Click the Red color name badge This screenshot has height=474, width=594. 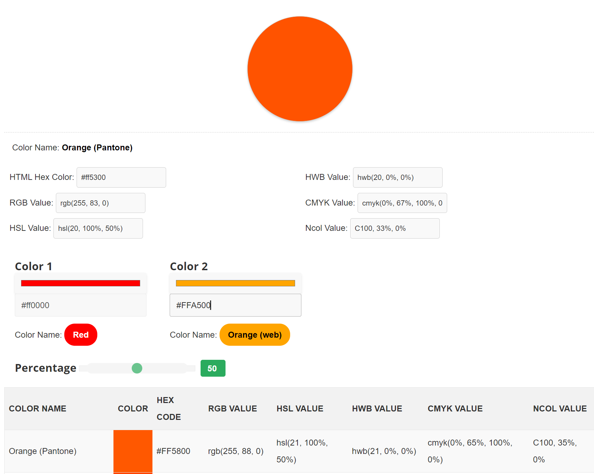click(x=81, y=335)
